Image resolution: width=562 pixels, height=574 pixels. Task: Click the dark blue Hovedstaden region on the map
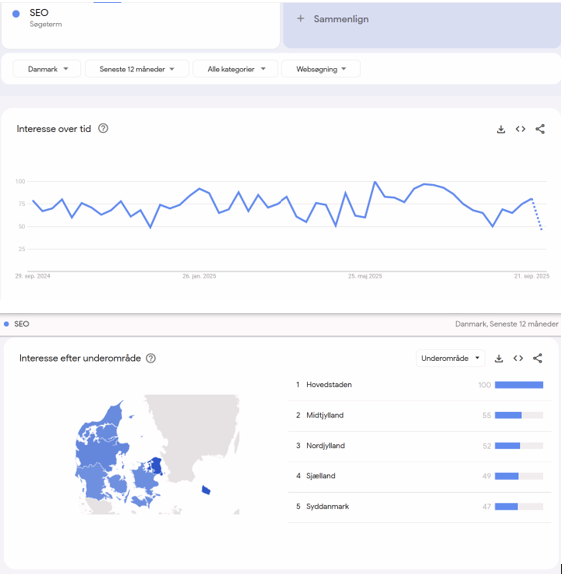(x=157, y=466)
